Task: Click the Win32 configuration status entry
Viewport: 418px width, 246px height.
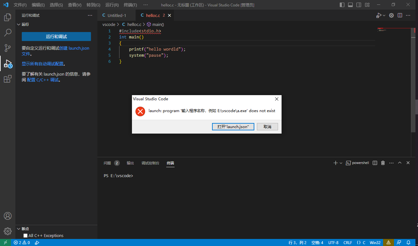Action: pyautogui.click(x=375, y=242)
